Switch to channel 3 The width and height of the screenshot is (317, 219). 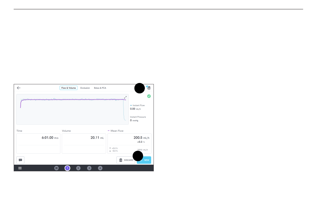[89, 168]
